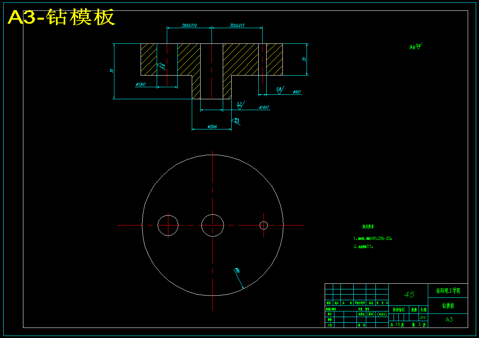Click the surface roughness symbol "0.8"

click(280, 90)
